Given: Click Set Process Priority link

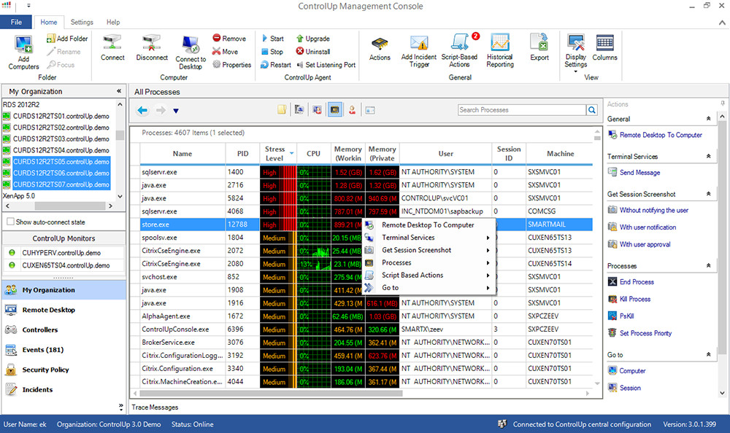Looking at the screenshot, I should click(x=645, y=333).
